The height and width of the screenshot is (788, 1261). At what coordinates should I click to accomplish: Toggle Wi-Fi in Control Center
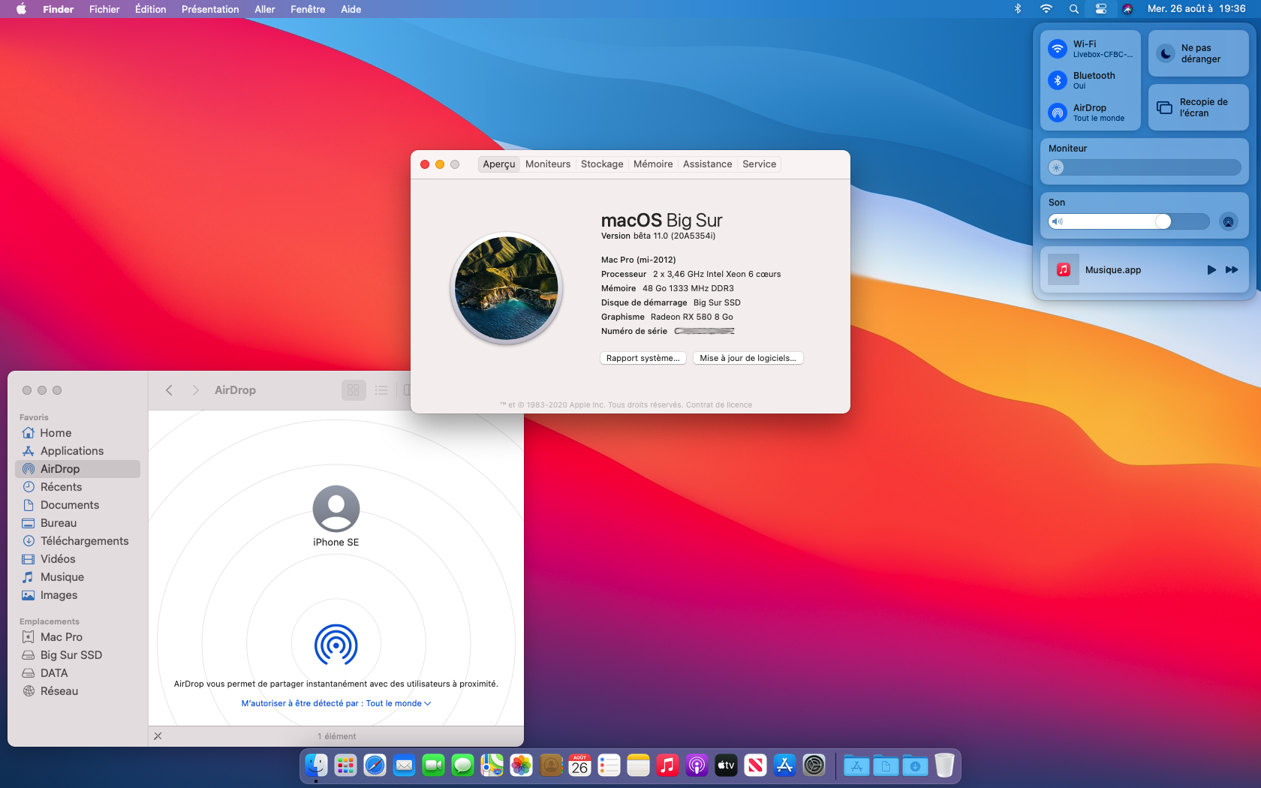(1058, 49)
